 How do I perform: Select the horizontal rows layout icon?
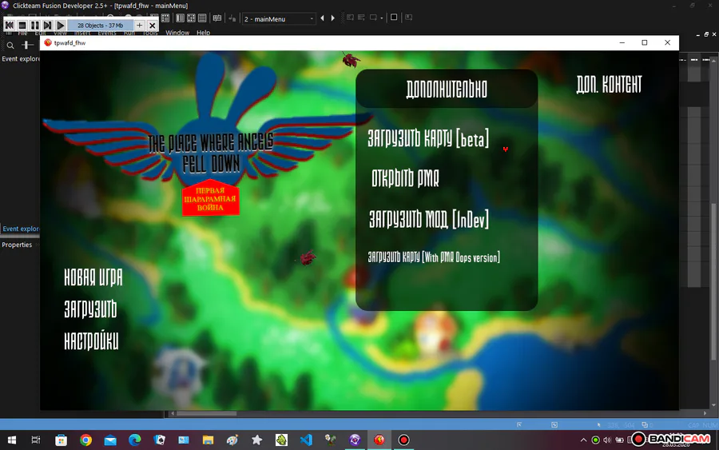point(202,18)
